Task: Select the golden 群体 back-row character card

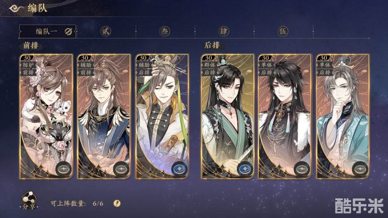Action: coord(228,116)
